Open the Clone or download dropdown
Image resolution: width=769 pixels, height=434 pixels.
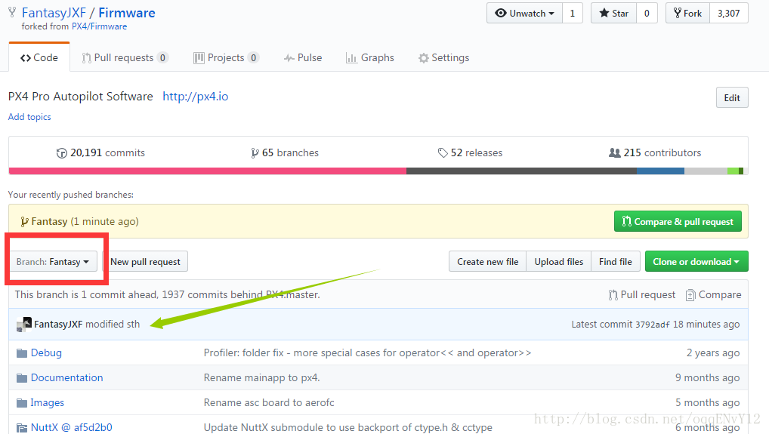696,262
